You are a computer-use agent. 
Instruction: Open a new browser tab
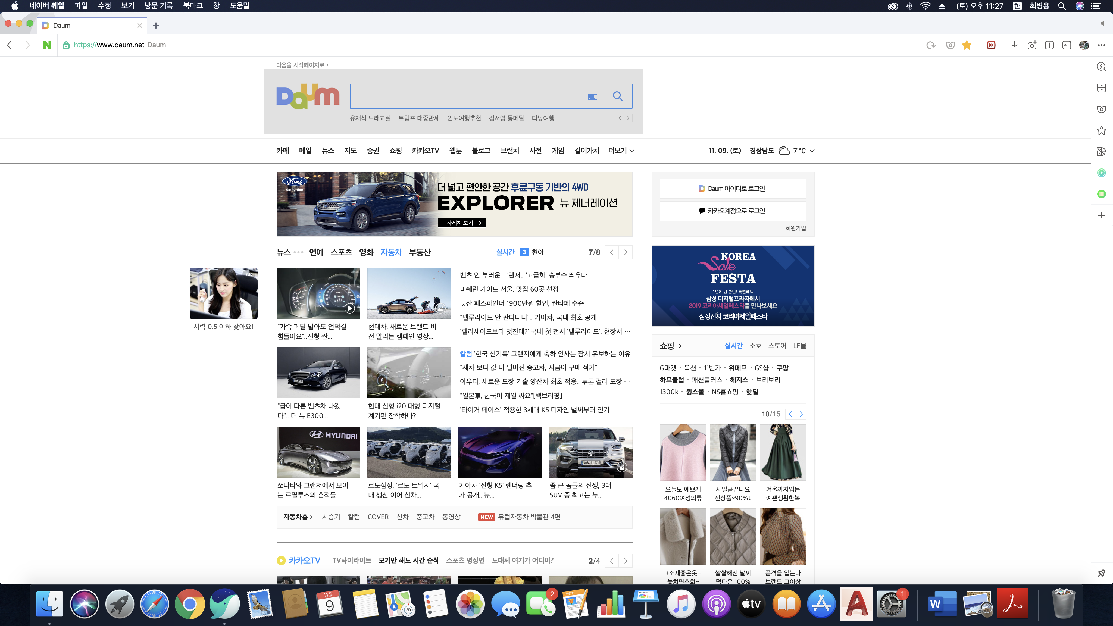(156, 26)
